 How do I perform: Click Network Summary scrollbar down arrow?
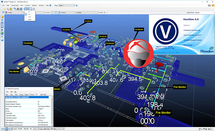52,125
